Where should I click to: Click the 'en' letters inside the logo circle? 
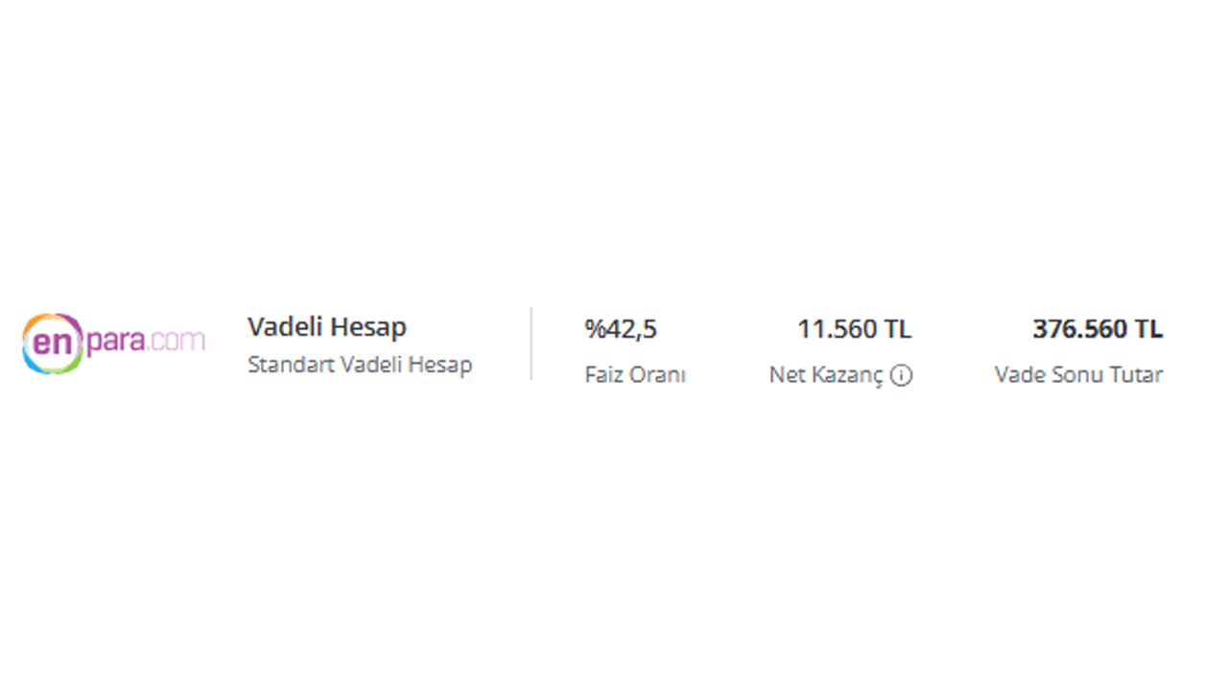54,344
